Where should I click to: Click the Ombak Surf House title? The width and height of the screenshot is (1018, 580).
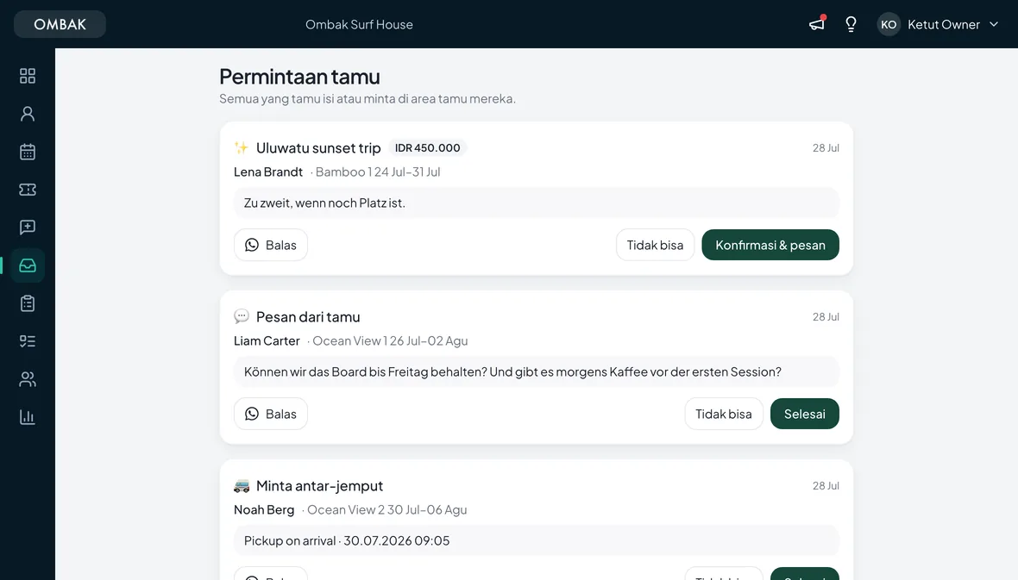(x=359, y=24)
